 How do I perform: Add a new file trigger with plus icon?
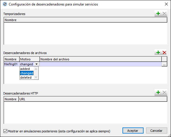pos(158,53)
